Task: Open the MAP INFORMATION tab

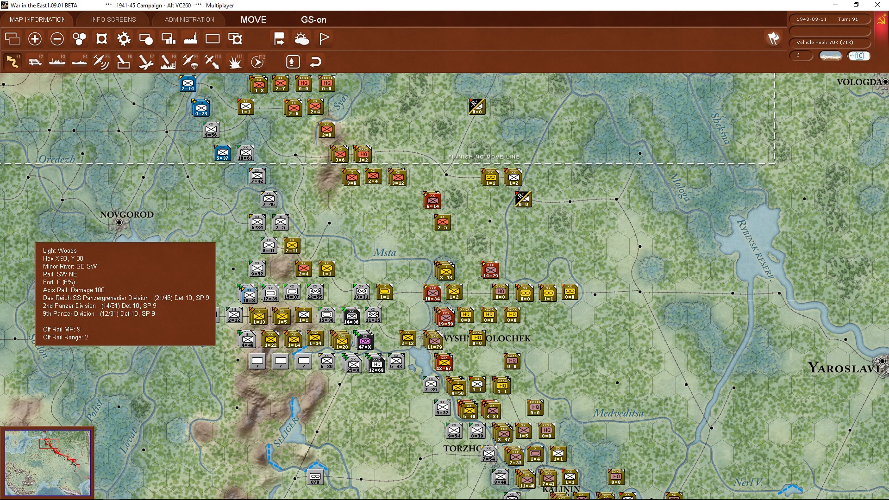Action: pos(38,19)
